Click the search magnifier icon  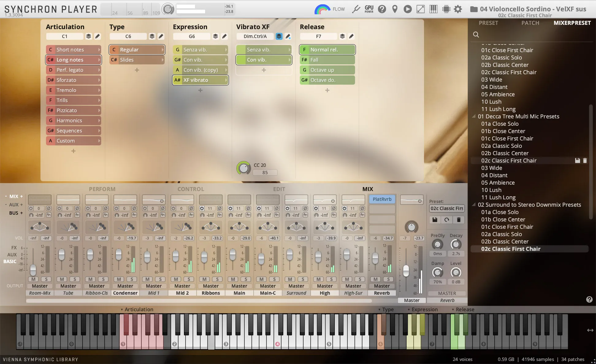click(476, 34)
